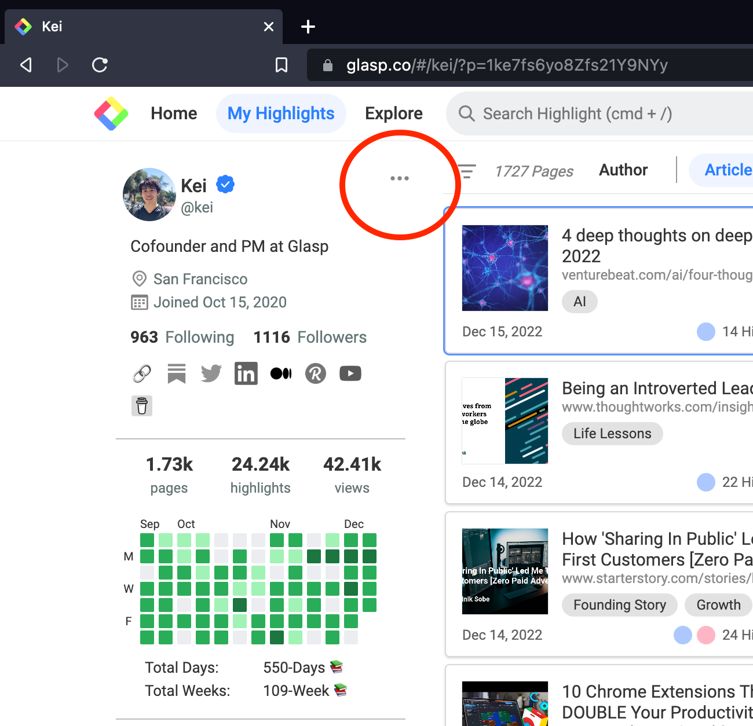Click the 24.24k highlights stat
This screenshot has width=753, height=726.
tap(261, 475)
